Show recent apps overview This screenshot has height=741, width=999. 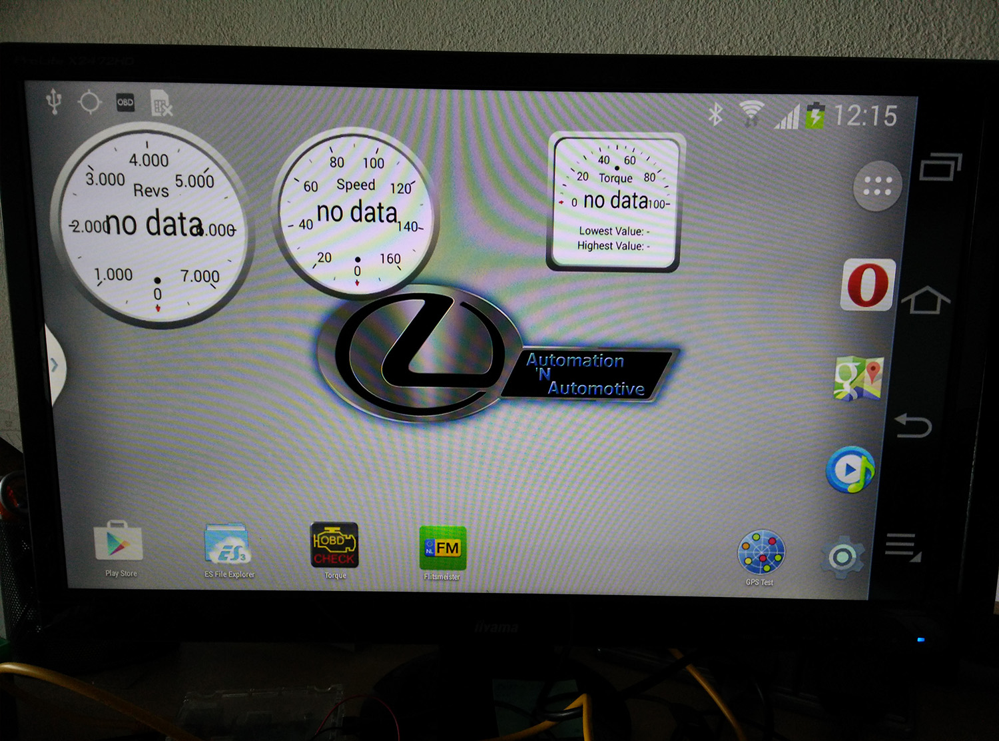pyautogui.click(x=940, y=167)
